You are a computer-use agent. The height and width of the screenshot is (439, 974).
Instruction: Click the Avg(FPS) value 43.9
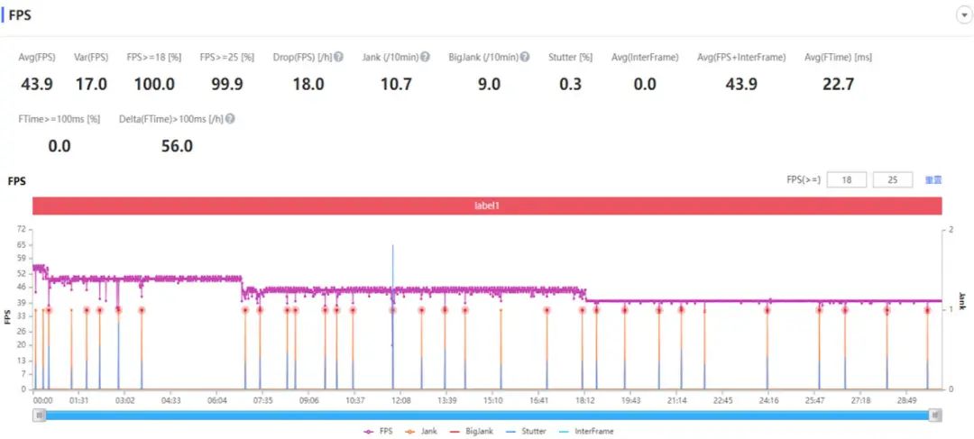pos(37,85)
